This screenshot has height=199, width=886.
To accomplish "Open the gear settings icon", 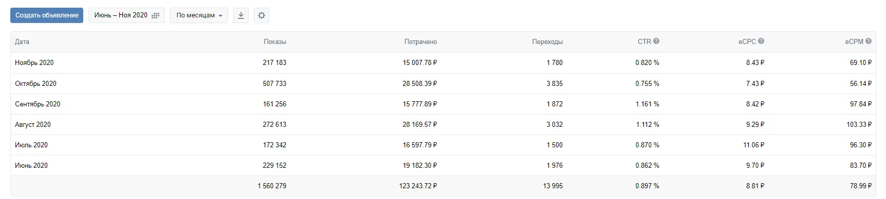I will tap(261, 15).
